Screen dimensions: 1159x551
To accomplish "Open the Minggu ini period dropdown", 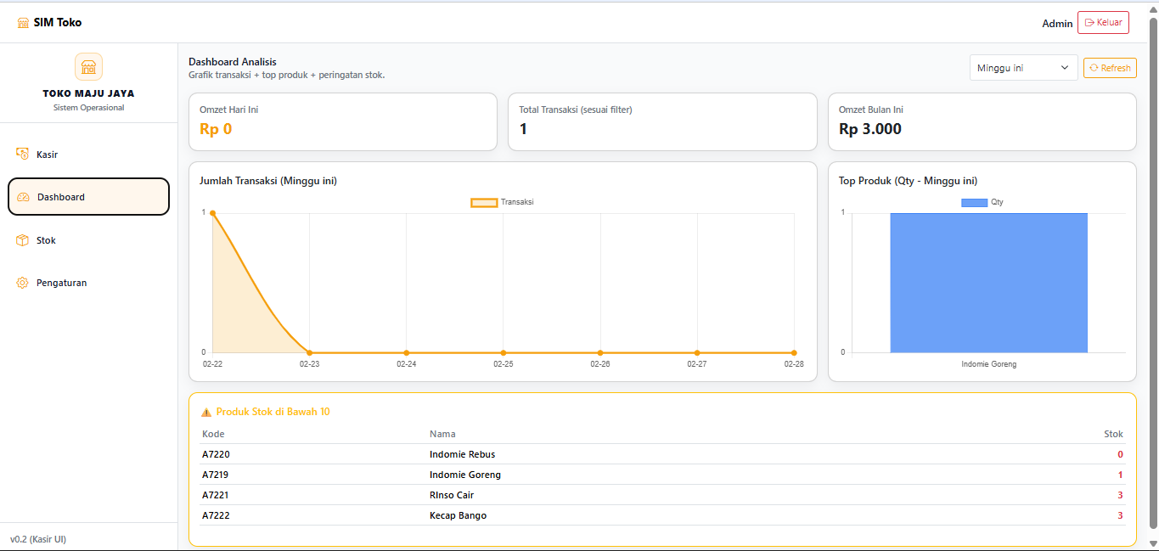I will pos(1023,68).
